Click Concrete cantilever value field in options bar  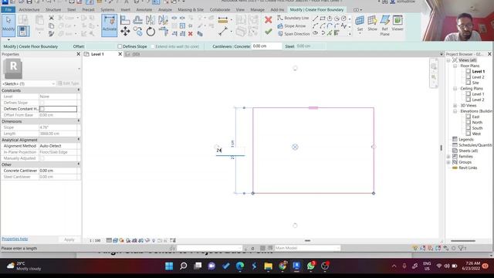coord(266,46)
